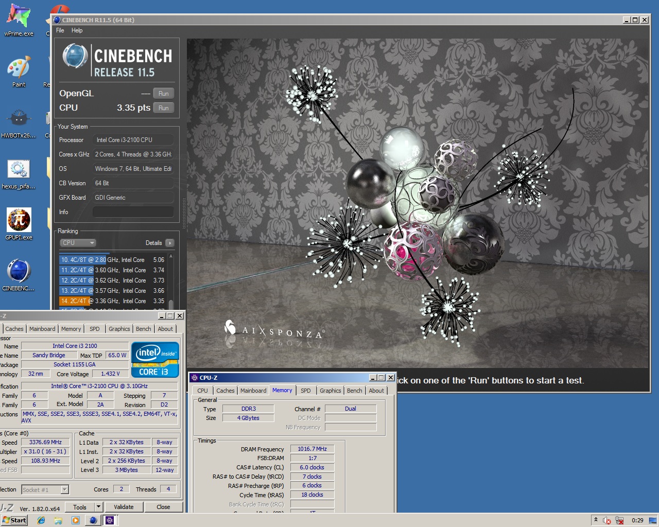This screenshot has height=527, width=659.
Task: Click the DRAM Frequency value 1016.7 MHz
Action: click(x=313, y=449)
